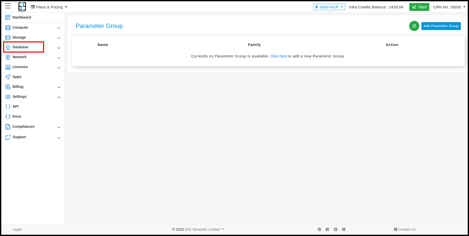Open the CRN No. 18030 account dropdown

[449, 7]
